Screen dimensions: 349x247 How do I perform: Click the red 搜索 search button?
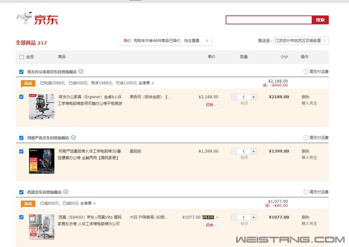(320, 20)
